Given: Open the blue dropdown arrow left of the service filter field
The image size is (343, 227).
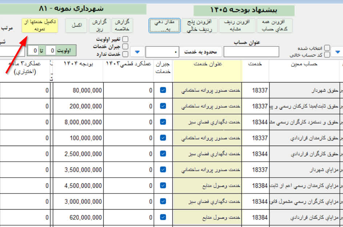Looking at the screenshot, I should [137, 52].
